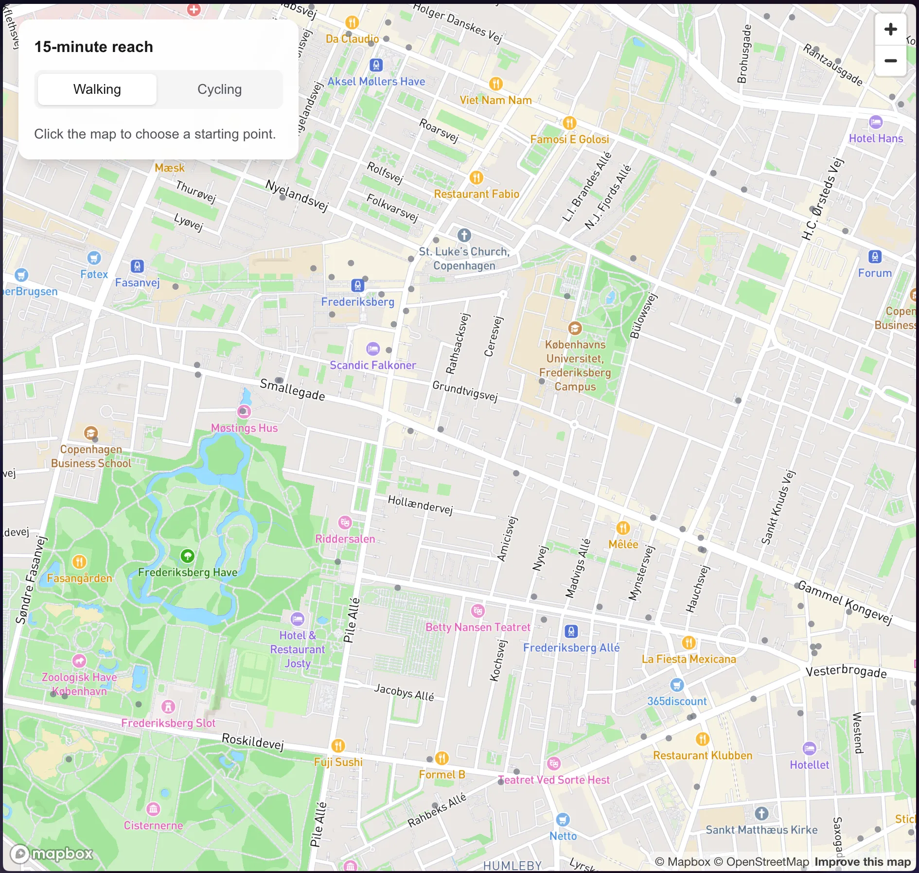Click the Bülowsvej street label
Image resolution: width=919 pixels, height=873 pixels.
tap(643, 315)
